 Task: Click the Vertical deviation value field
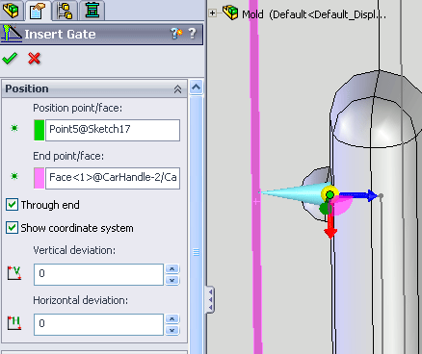point(98,274)
